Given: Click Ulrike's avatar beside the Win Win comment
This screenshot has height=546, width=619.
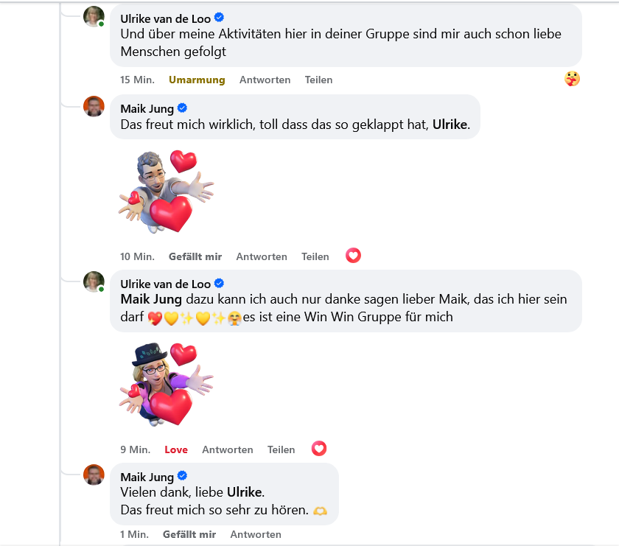Looking at the screenshot, I should [x=94, y=281].
